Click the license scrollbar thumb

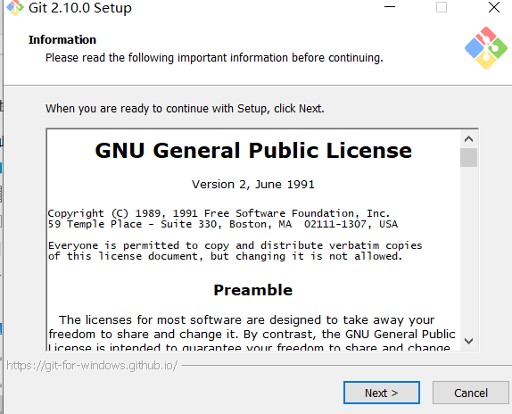[x=468, y=157]
